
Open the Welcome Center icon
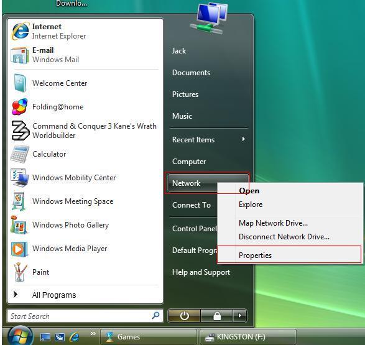click(19, 83)
